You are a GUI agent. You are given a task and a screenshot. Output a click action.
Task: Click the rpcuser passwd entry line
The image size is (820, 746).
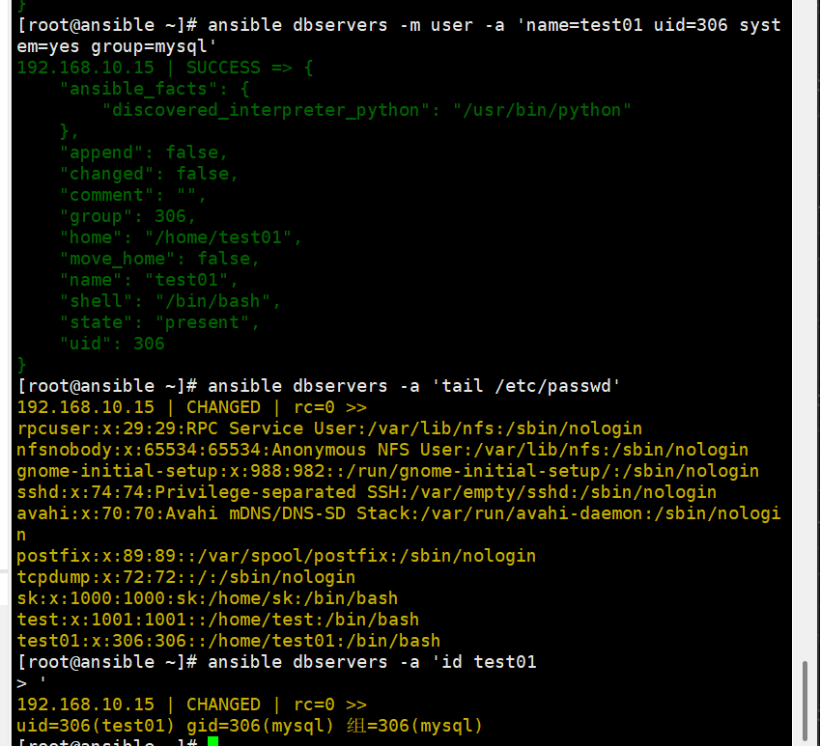coord(329,428)
